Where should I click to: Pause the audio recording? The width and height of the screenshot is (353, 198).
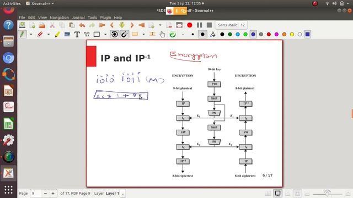tap(200, 25)
